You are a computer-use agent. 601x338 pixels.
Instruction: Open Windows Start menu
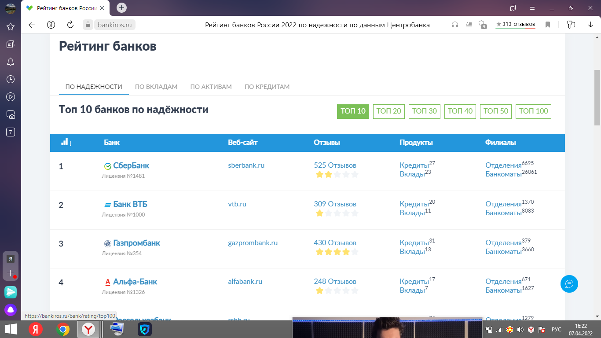point(11,329)
